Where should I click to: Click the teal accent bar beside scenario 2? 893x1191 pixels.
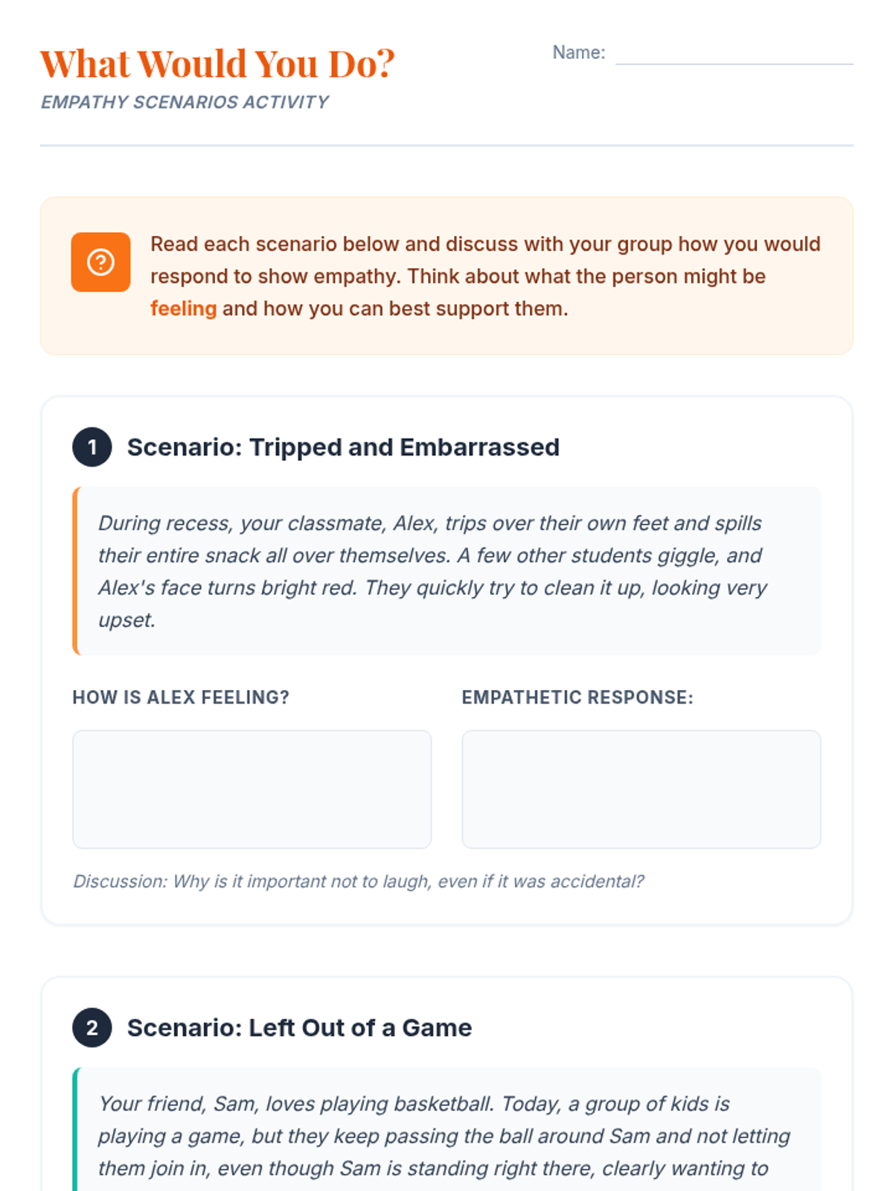click(x=76, y=1131)
